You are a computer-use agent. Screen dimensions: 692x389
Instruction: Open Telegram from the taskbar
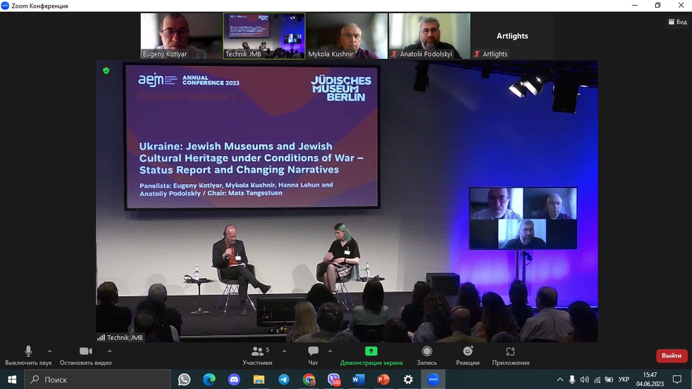click(x=284, y=380)
